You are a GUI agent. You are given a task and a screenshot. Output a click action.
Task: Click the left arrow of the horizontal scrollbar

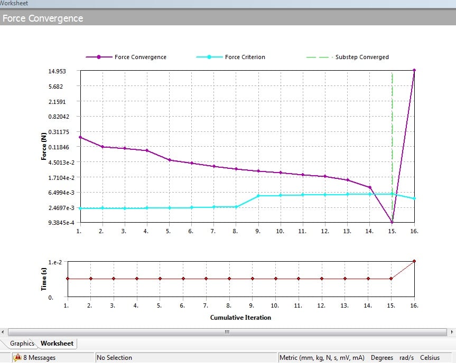coord(3,332)
